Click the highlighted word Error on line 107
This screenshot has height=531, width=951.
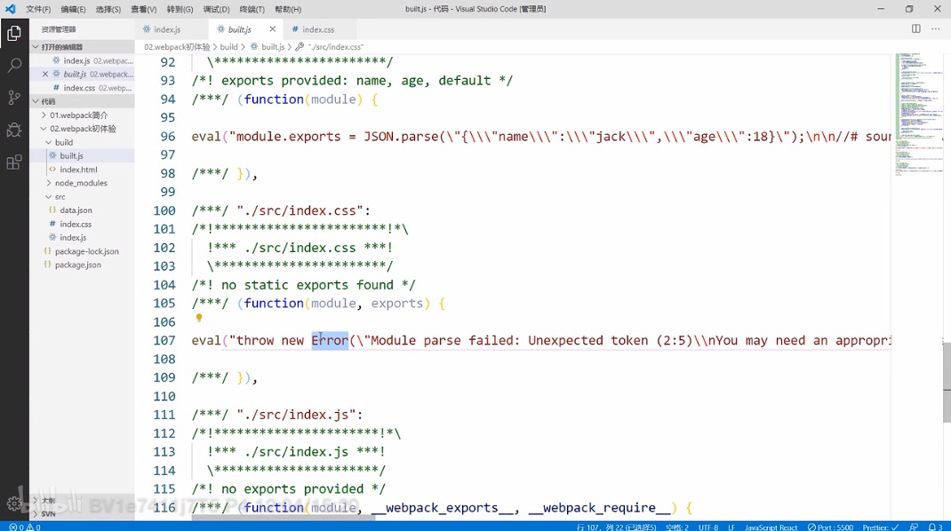tap(330, 341)
